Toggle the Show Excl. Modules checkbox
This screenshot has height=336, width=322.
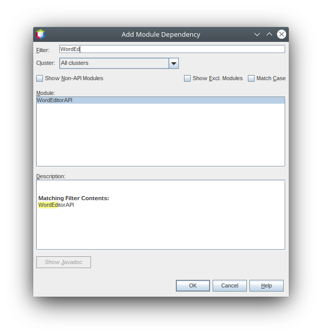pyautogui.click(x=187, y=79)
